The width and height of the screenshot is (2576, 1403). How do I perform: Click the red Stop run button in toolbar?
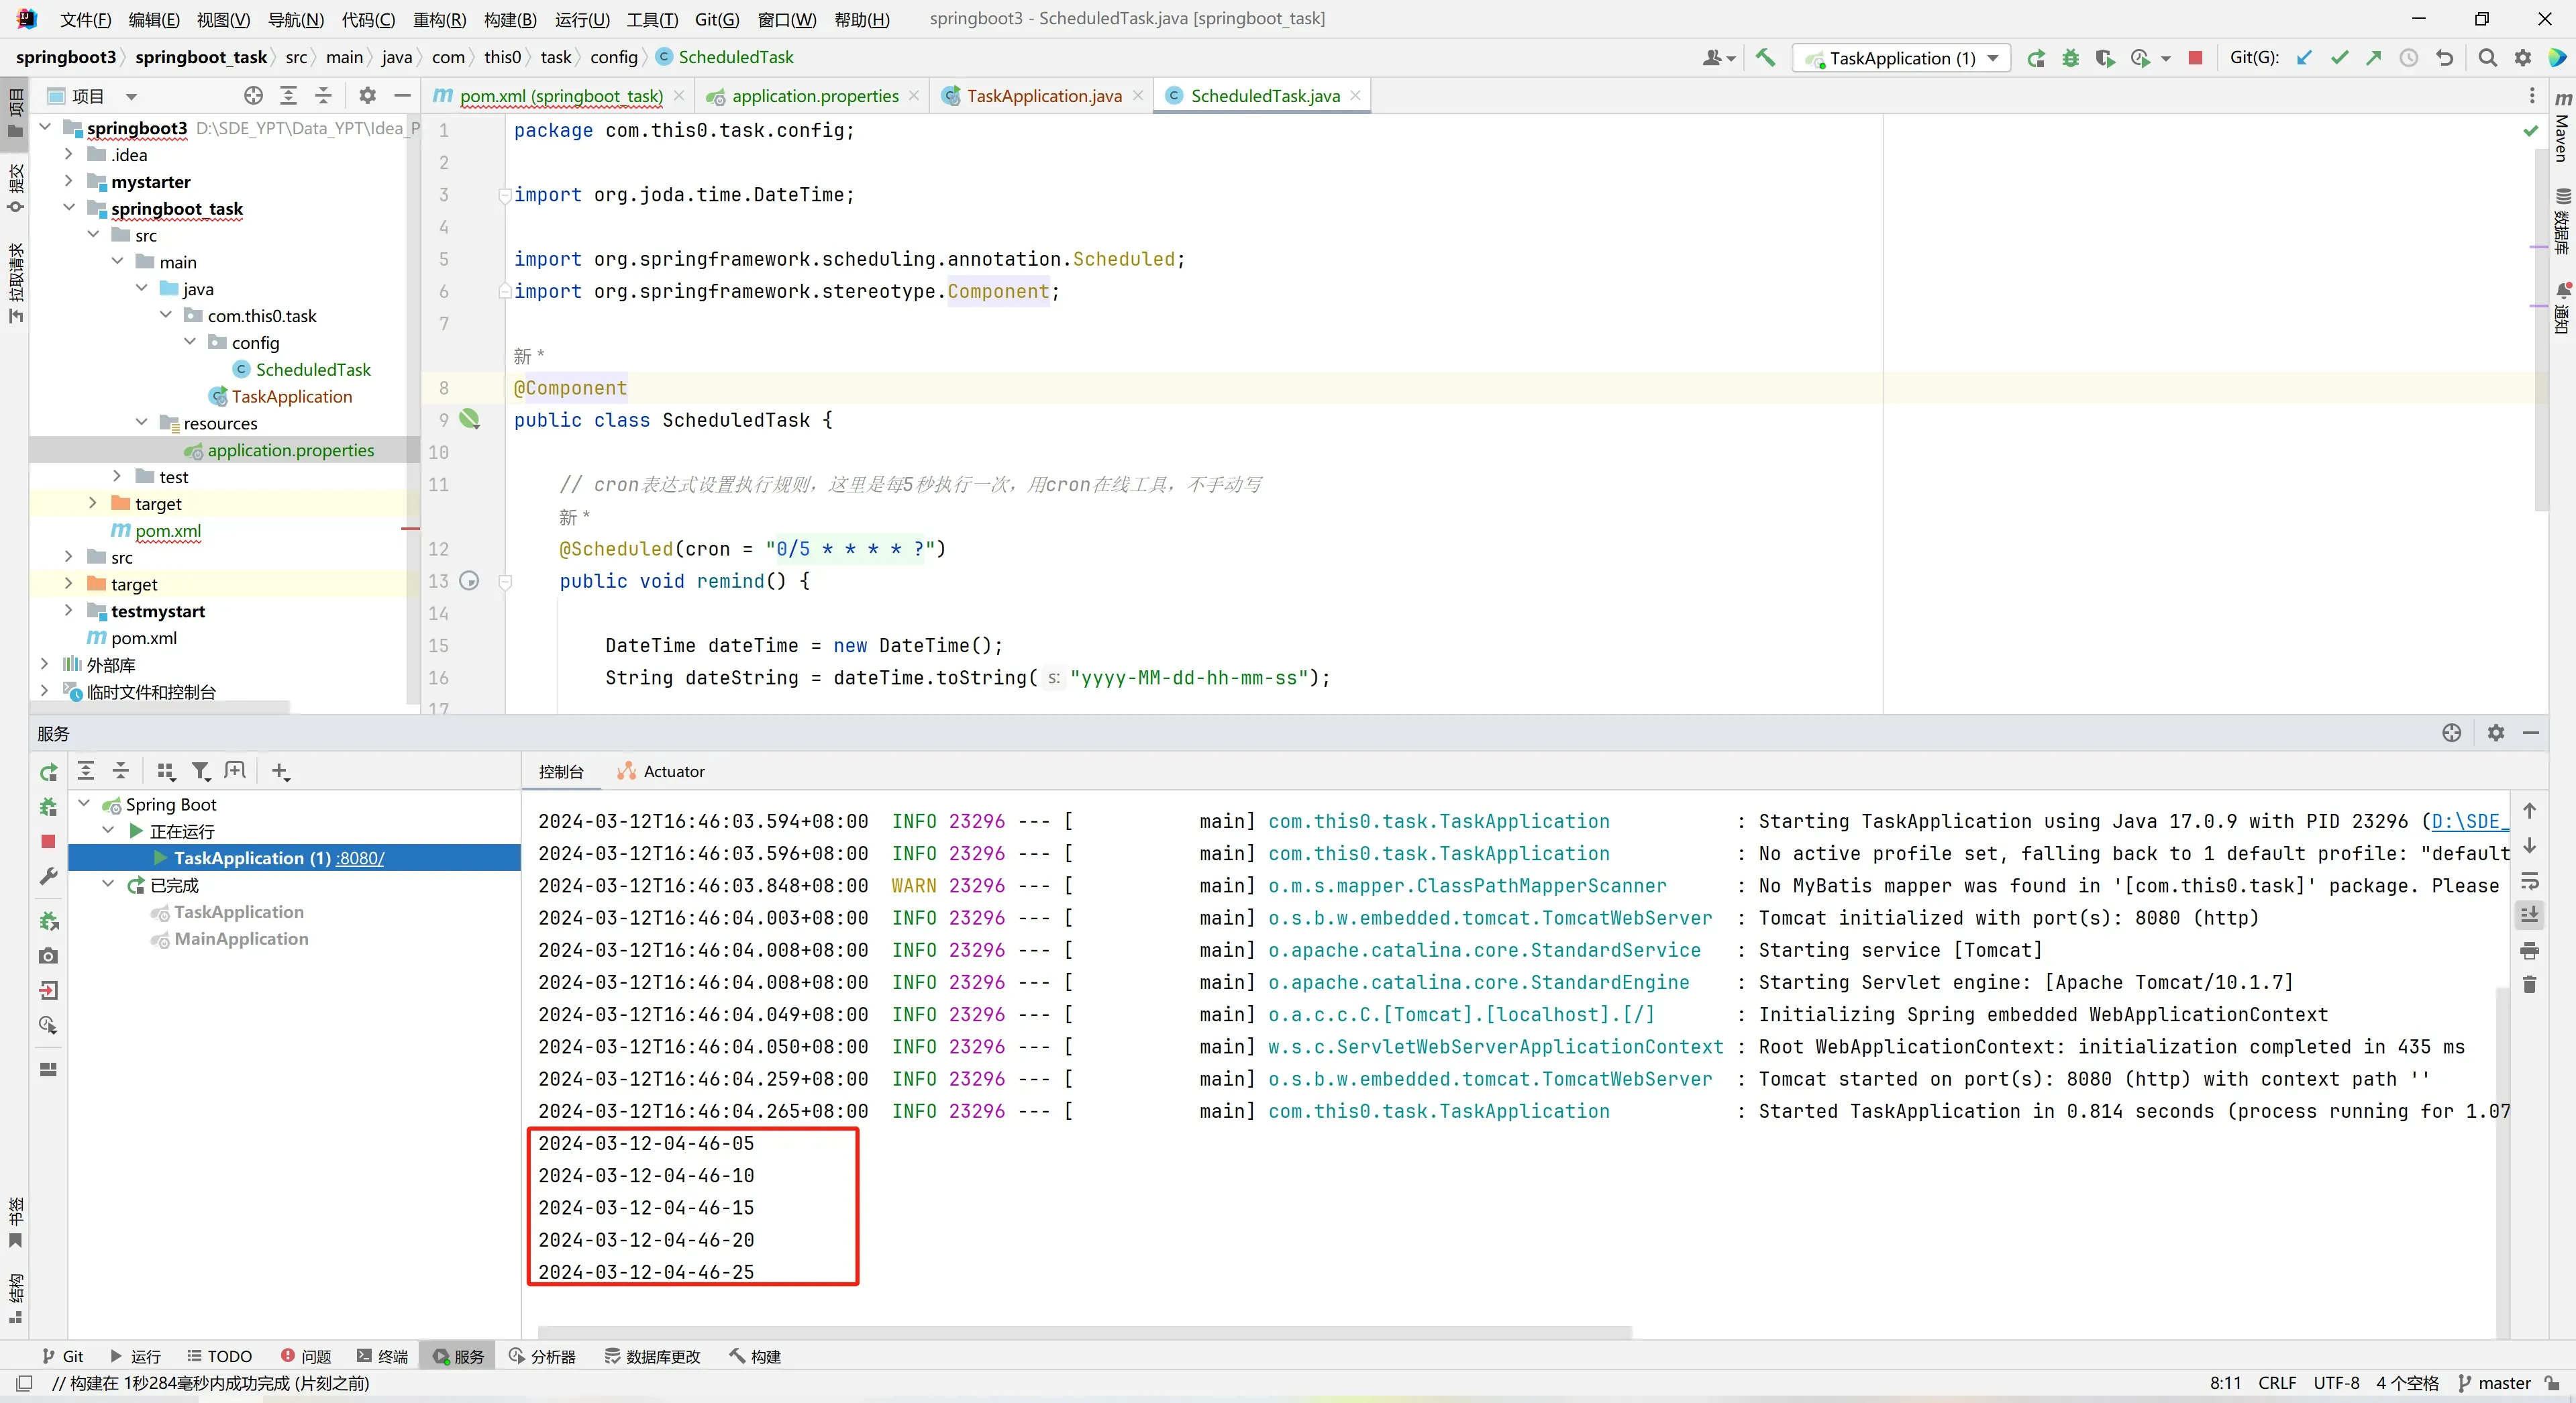2195,58
